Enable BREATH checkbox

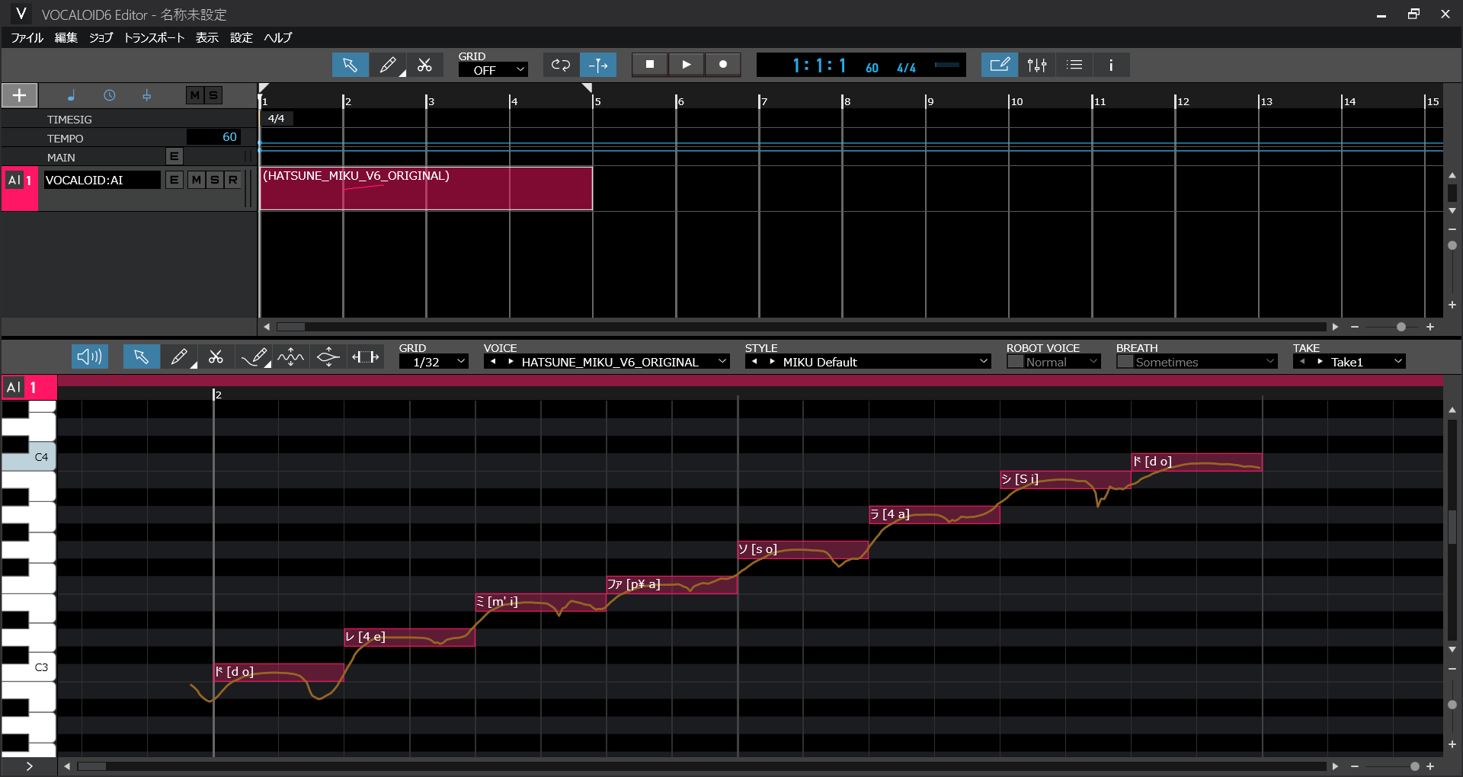[1125, 362]
